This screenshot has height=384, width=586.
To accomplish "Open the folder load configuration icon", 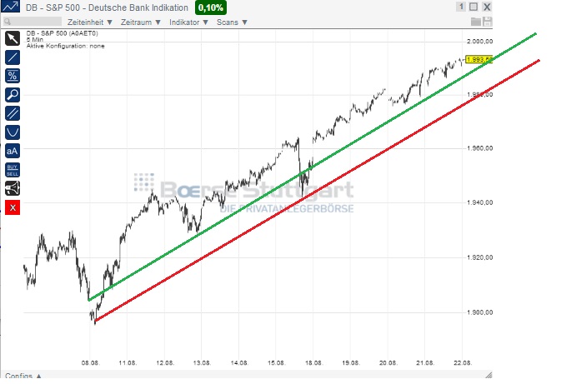I will 476,22.
